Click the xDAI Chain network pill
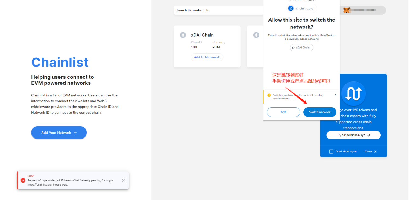Screen dimensions: 410x200 (x=301, y=48)
